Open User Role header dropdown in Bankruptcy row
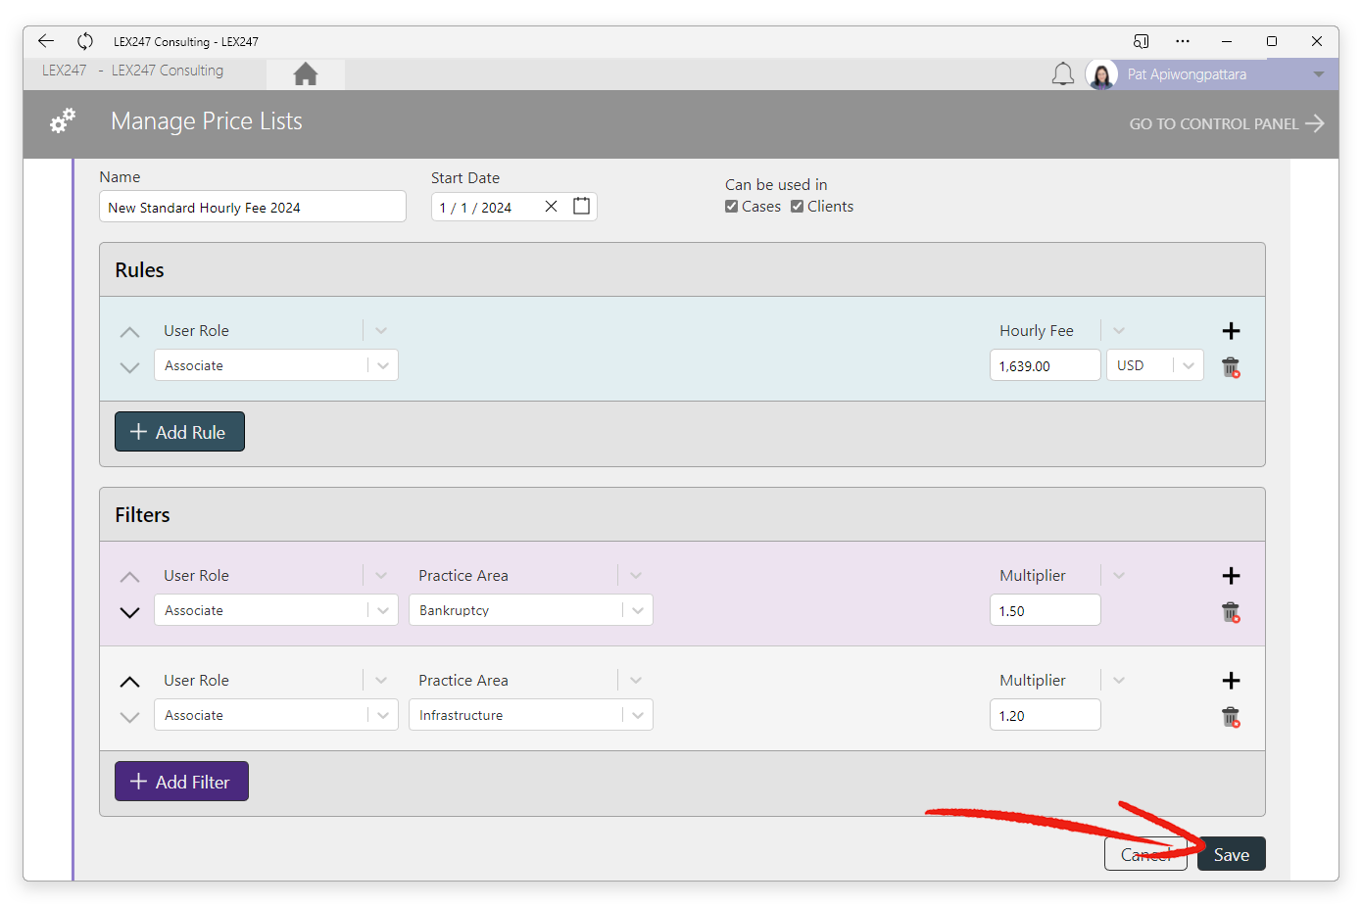The image size is (1362, 906). 381,576
